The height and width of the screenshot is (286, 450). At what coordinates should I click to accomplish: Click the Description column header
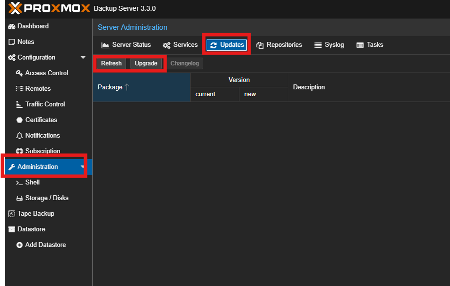[x=369, y=87]
